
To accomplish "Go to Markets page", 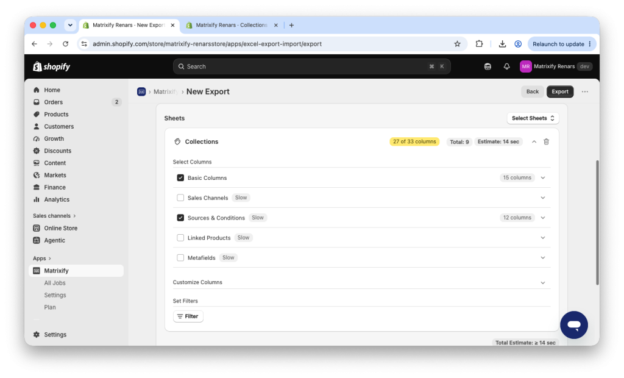I will (x=55, y=175).
